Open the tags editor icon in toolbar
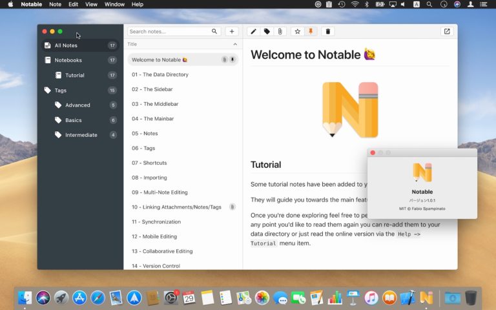This screenshot has height=310, width=496. coord(267,32)
